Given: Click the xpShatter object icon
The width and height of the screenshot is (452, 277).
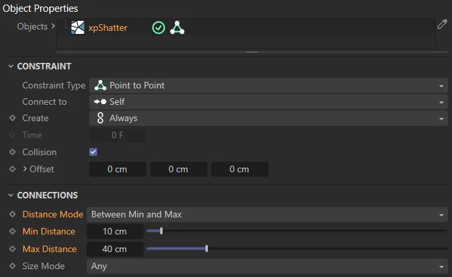Looking at the screenshot, I should [78, 28].
